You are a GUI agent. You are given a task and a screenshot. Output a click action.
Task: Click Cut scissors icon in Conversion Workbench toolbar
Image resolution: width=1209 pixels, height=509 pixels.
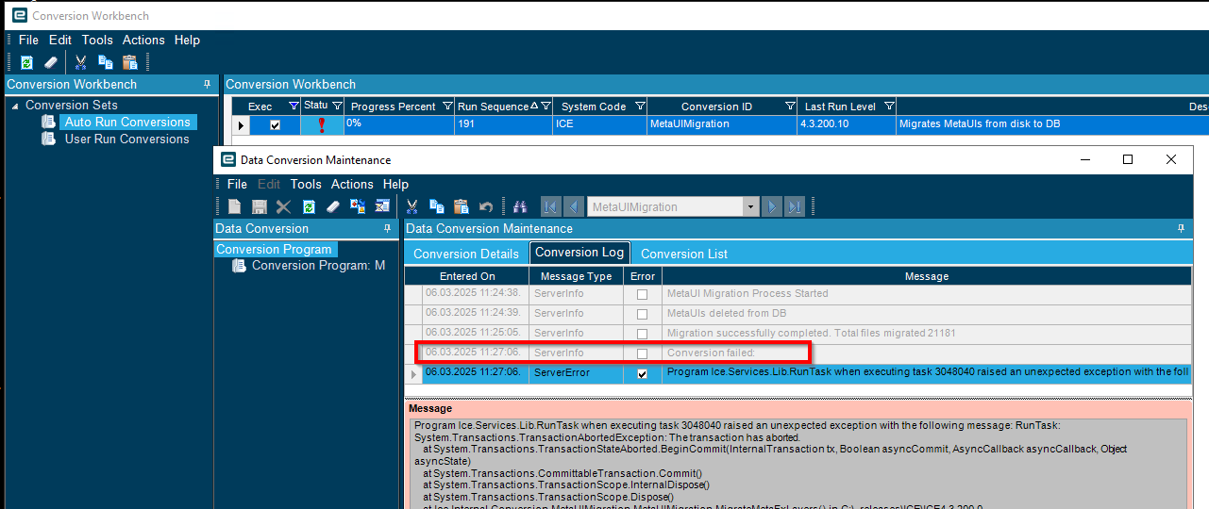pos(81,62)
